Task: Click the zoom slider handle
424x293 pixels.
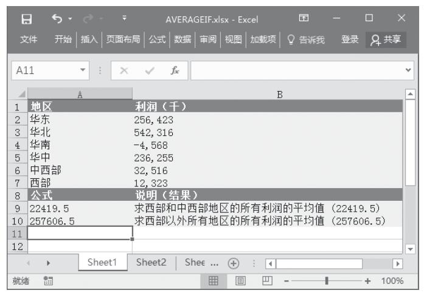Action: [x=327, y=281]
